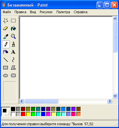The width and height of the screenshot is (119, 128).
Task: Choose the Eraser tool
Action: click(x=6, y=29)
